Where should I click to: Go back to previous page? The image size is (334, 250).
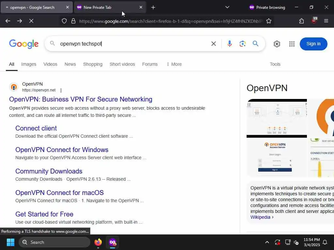click(x=8, y=21)
